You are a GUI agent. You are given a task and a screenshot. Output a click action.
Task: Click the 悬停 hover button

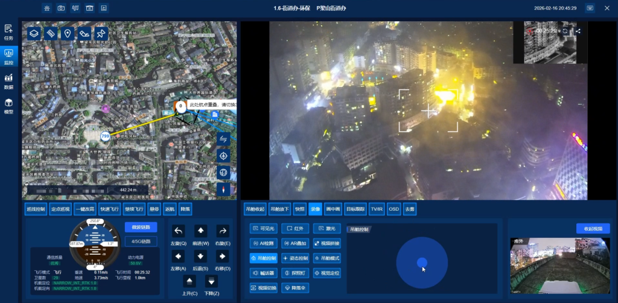[154, 209]
